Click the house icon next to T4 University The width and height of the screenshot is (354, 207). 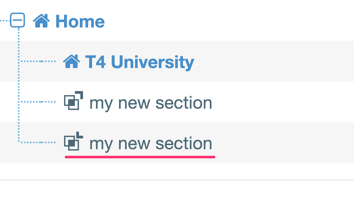72,61
